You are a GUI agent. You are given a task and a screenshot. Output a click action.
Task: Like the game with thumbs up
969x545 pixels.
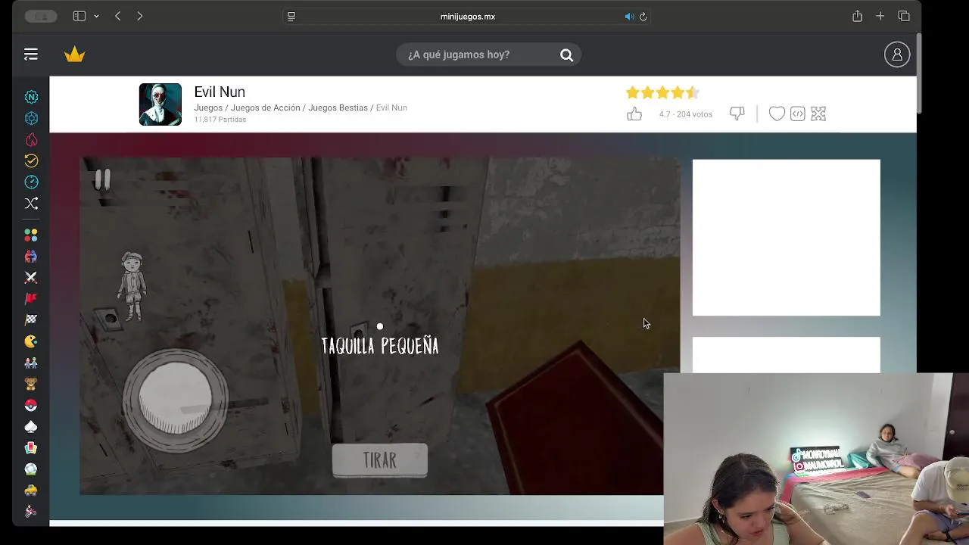pyautogui.click(x=634, y=114)
